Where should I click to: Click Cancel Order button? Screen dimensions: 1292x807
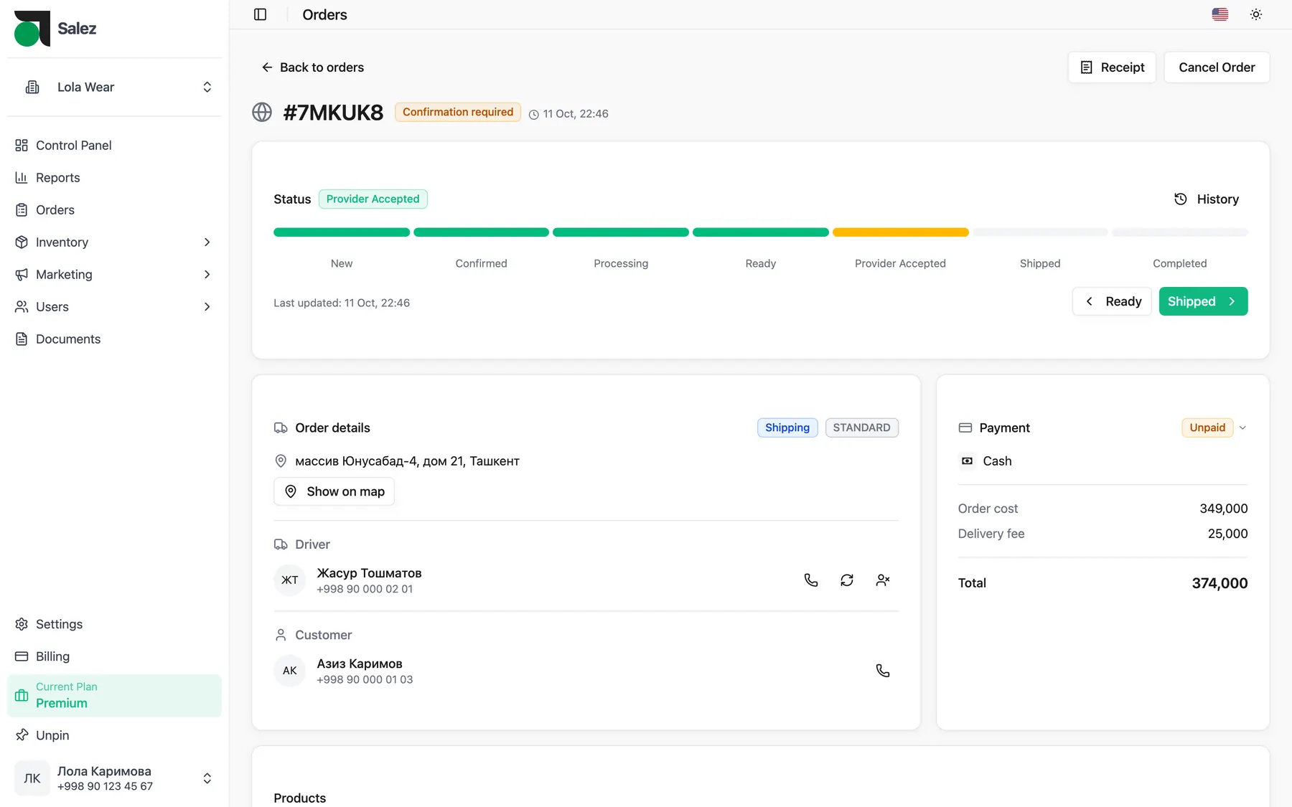point(1217,67)
